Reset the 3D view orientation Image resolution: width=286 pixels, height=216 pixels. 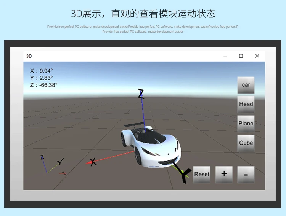click(x=202, y=174)
